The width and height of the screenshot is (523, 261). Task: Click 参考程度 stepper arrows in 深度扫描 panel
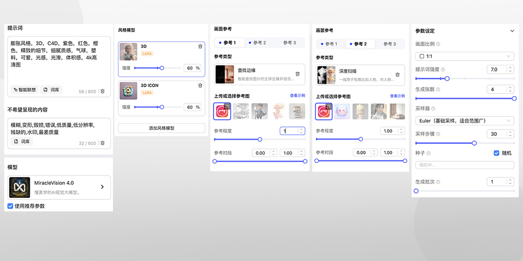point(401,131)
